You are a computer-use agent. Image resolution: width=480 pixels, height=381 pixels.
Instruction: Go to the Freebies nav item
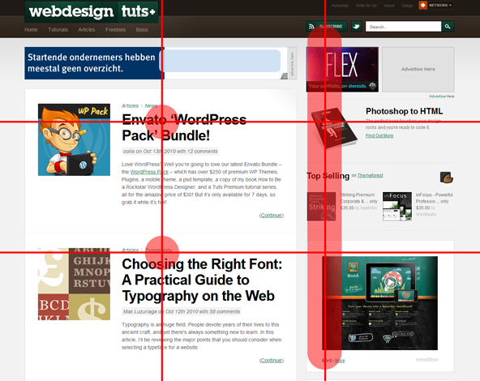pos(115,30)
